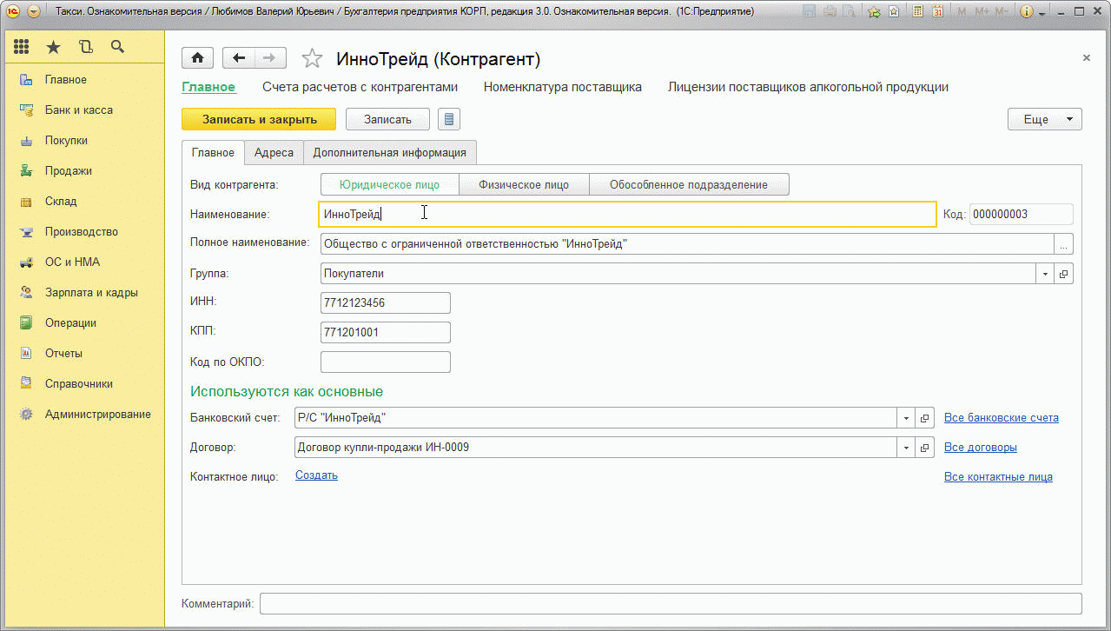Choose Обособленное подразделение contractor type
Screen dimensions: 1111x631
[689, 184]
